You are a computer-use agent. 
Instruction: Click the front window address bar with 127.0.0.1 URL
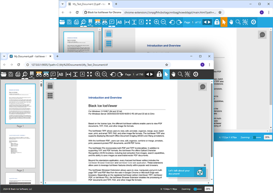point(98,65)
